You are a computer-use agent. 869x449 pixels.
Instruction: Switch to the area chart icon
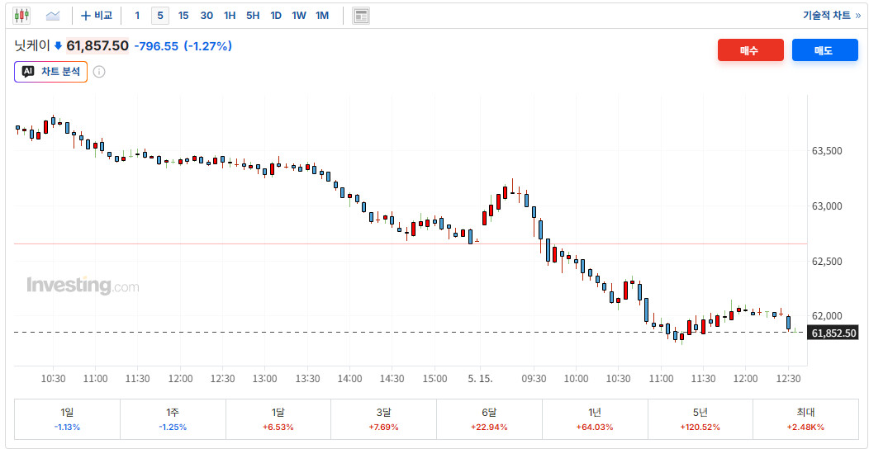coord(53,16)
